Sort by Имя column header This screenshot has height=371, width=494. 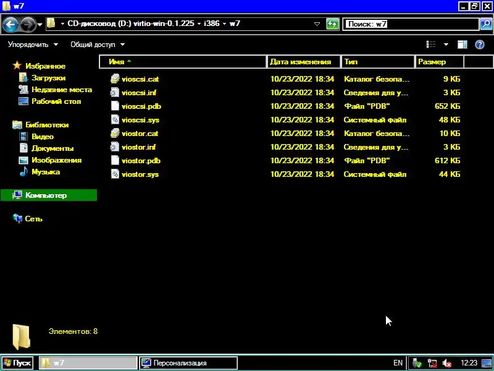183,62
